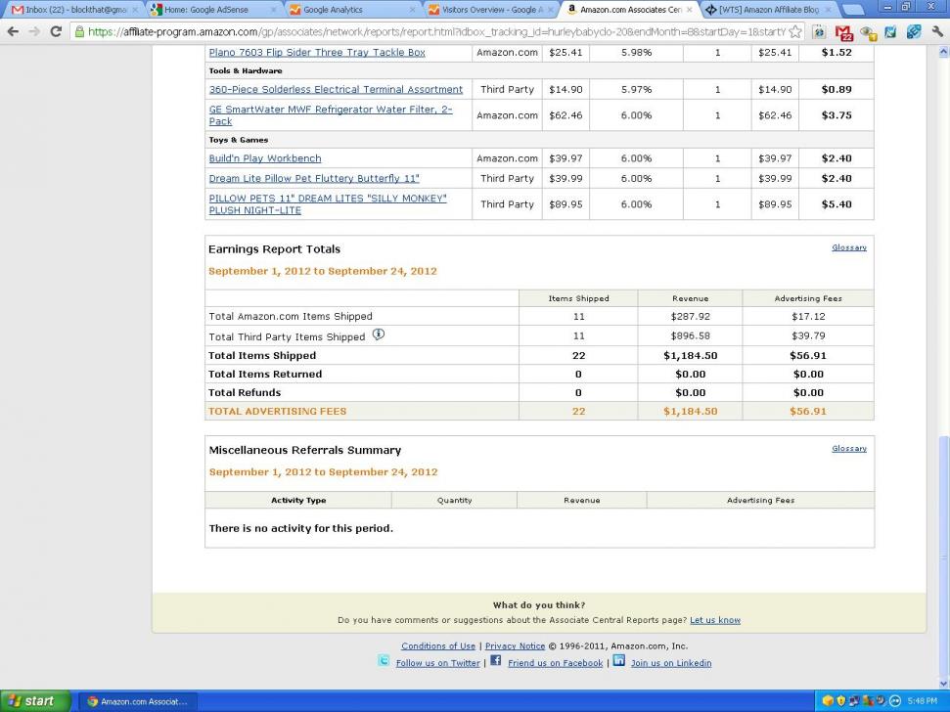
Task: Open the 360-Piece Solderless Electrical Terminal link
Action: click(336, 90)
